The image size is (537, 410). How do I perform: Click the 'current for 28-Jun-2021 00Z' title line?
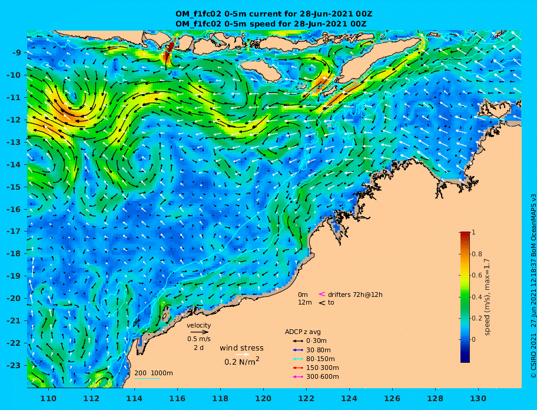point(274,14)
